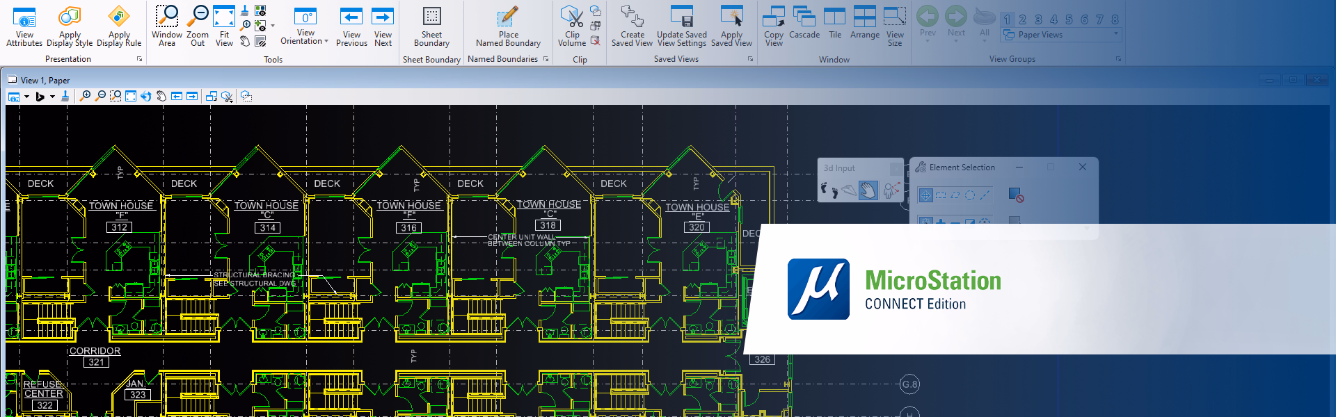Click the View Previous button
Viewport: 1336px width, 417px height.
click(x=351, y=25)
